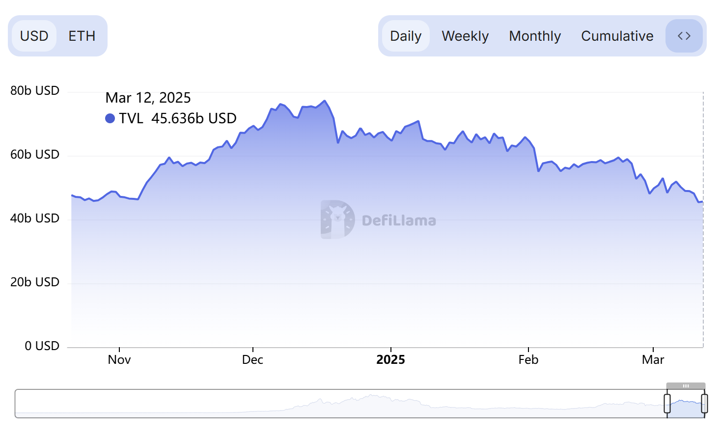
Task: Open the Monthly grouping tab
Action: tap(534, 36)
